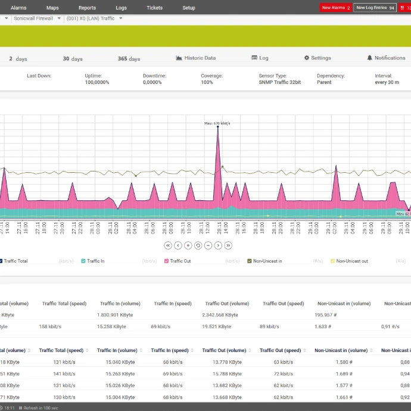Toggle Traffic Out channel checkbox in legend
This screenshot has height=411, width=411.
click(x=166, y=261)
